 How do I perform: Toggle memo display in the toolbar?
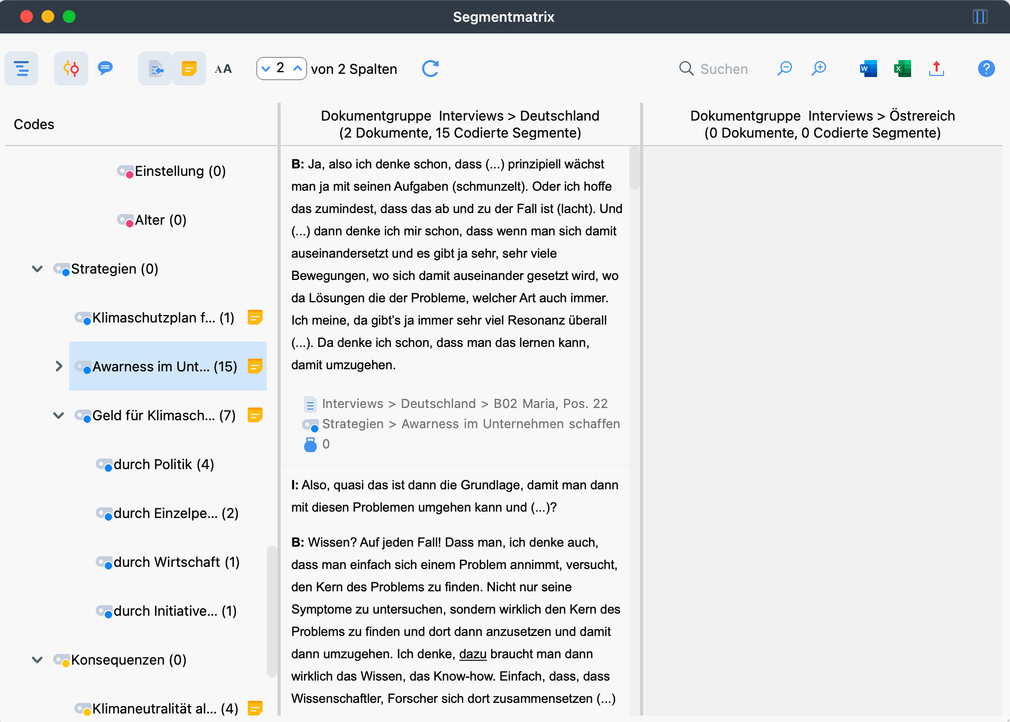(x=189, y=69)
